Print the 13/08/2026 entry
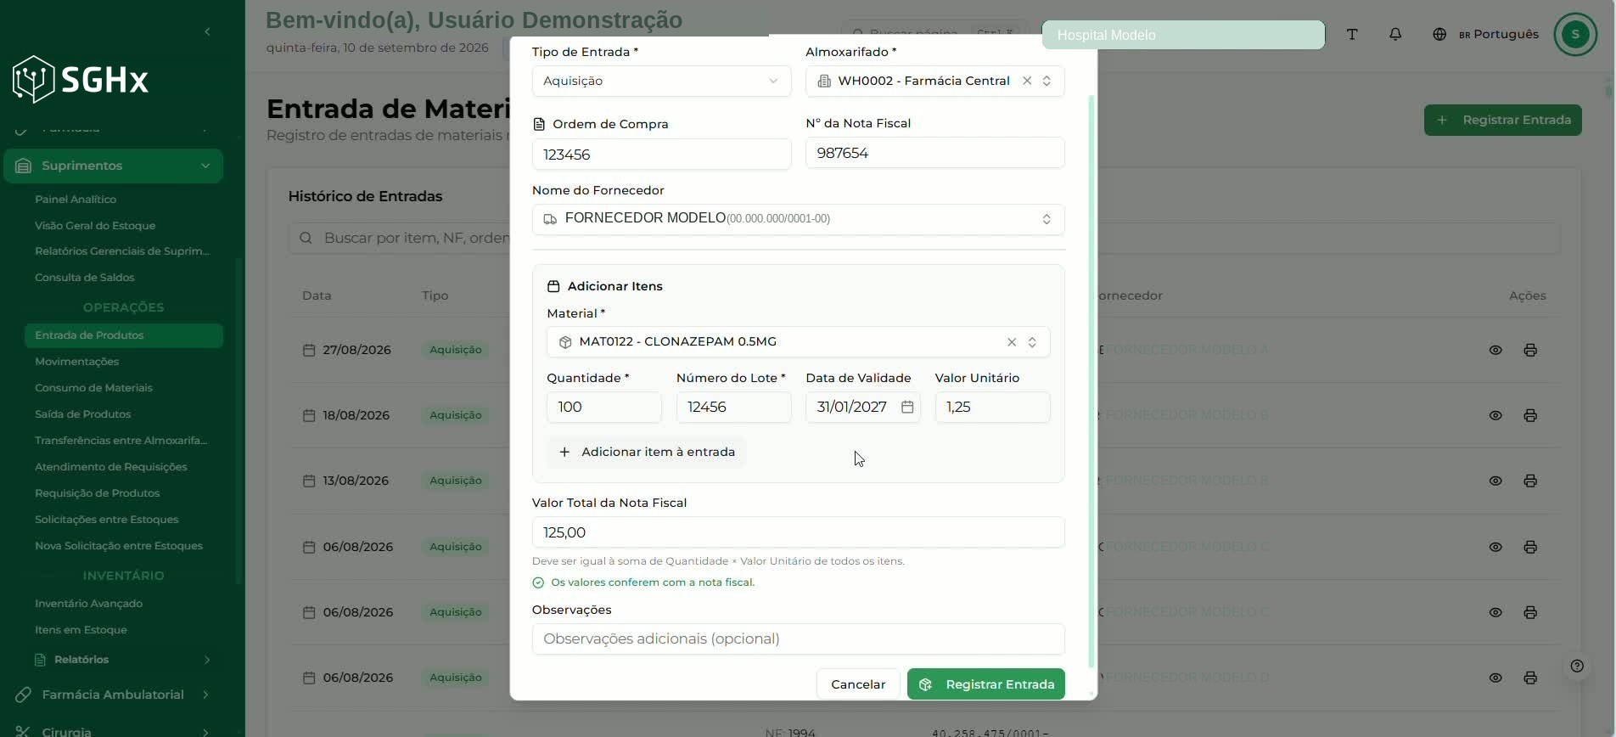Viewport: 1616px width, 737px height. [1530, 481]
